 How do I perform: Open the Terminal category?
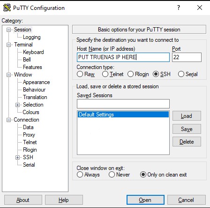23,45
